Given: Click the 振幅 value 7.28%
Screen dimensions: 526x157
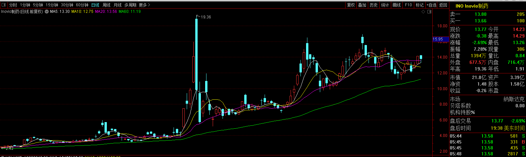Looking at the screenshot, I should tap(480, 49).
